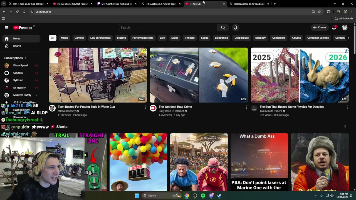Image resolution: width=356 pixels, height=200 pixels.
Task: Select the All filter chip
Action: [53, 38]
